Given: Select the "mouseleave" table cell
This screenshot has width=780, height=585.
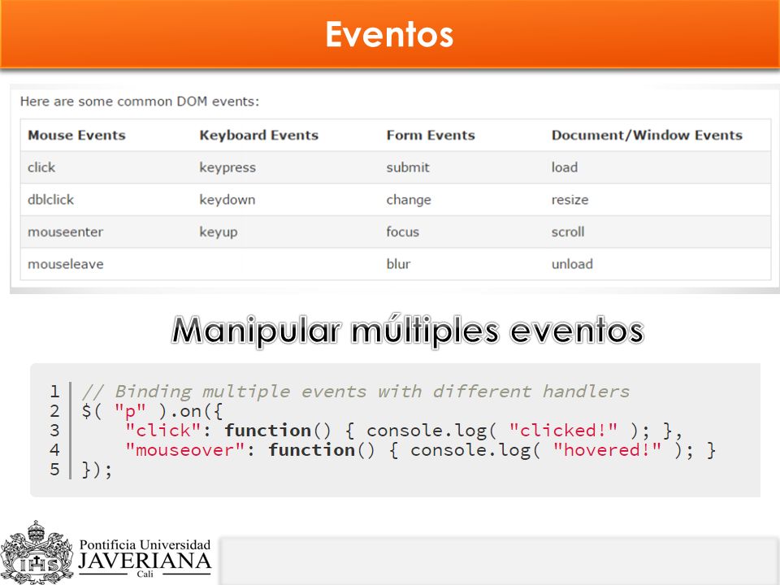Looking at the screenshot, I should click(66, 263).
